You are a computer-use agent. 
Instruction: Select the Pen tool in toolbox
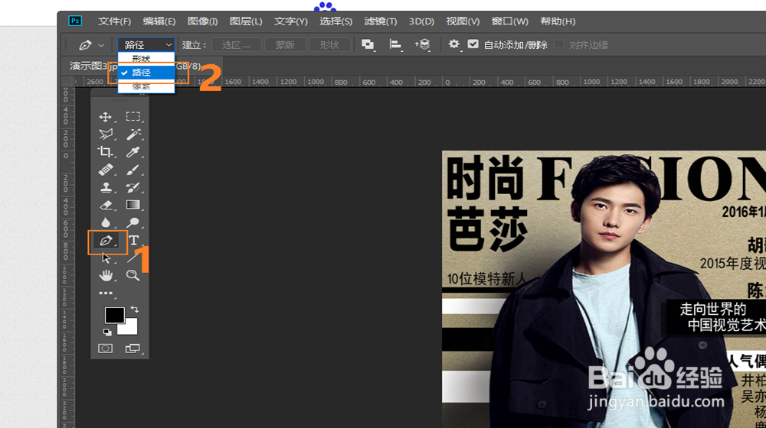coord(106,240)
